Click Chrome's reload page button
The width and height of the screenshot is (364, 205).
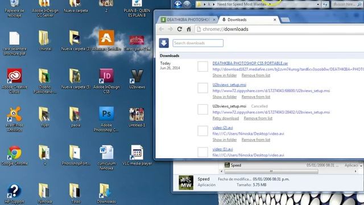(x=180, y=29)
